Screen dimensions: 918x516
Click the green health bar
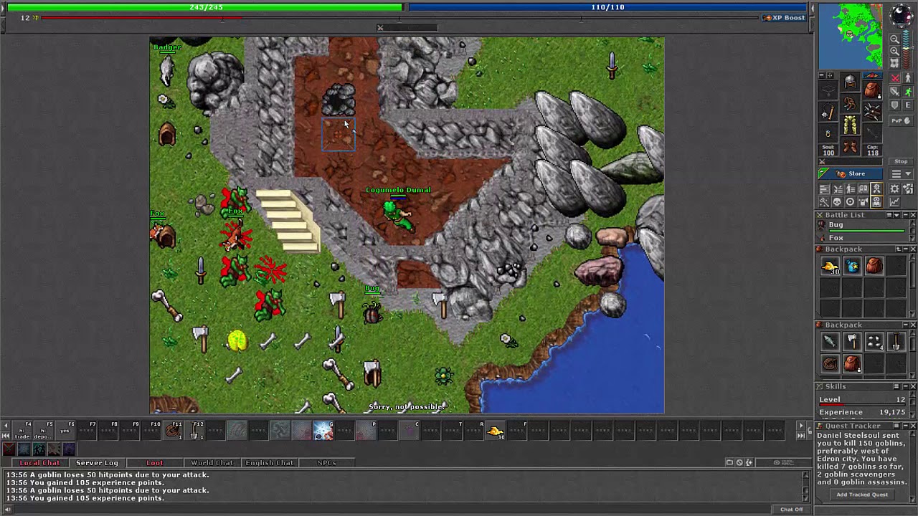point(206,7)
